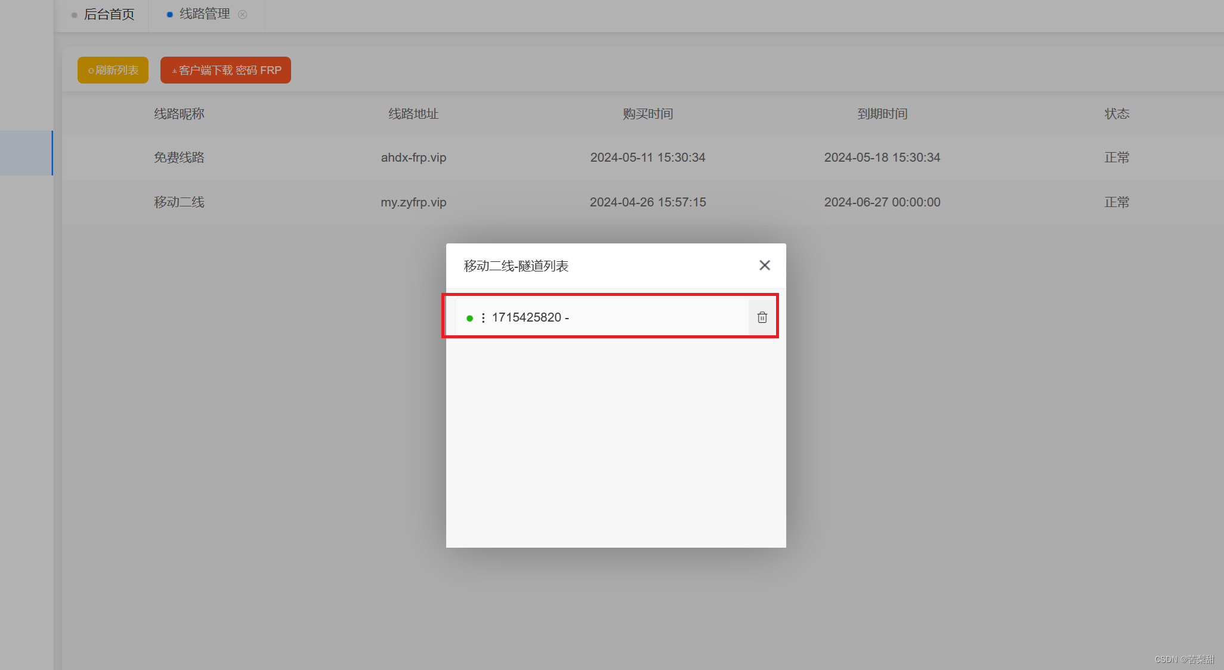Click the 线路地址 column header
The width and height of the screenshot is (1224, 670).
pyautogui.click(x=413, y=113)
